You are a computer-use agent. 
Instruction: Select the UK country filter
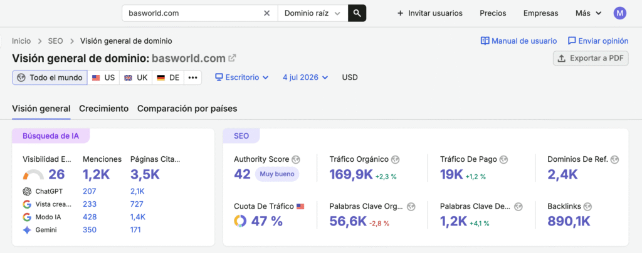click(135, 77)
